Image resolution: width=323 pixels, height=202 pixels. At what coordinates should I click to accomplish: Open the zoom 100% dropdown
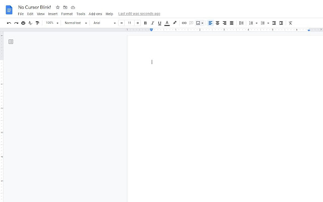click(52, 23)
